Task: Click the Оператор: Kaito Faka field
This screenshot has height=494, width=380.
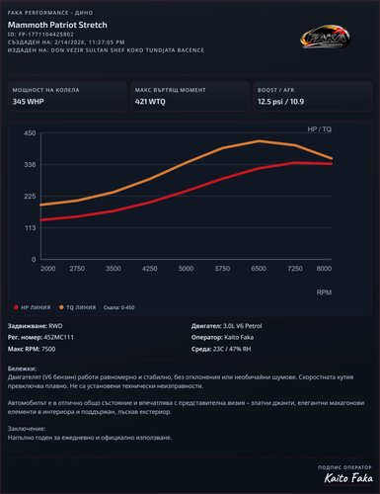Action: coord(222,337)
